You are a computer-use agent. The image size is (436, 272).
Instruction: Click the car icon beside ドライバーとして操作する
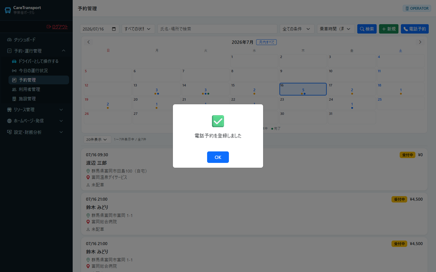tap(14, 61)
